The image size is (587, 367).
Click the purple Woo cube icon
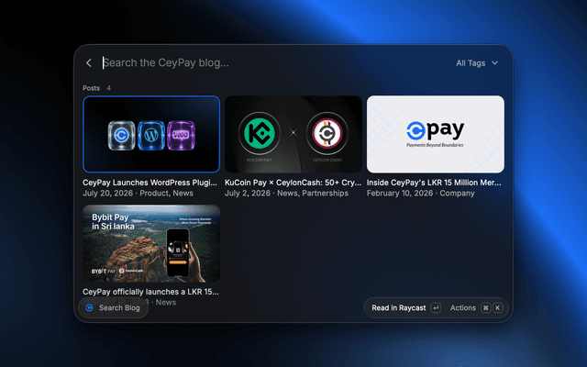[x=181, y=135]
